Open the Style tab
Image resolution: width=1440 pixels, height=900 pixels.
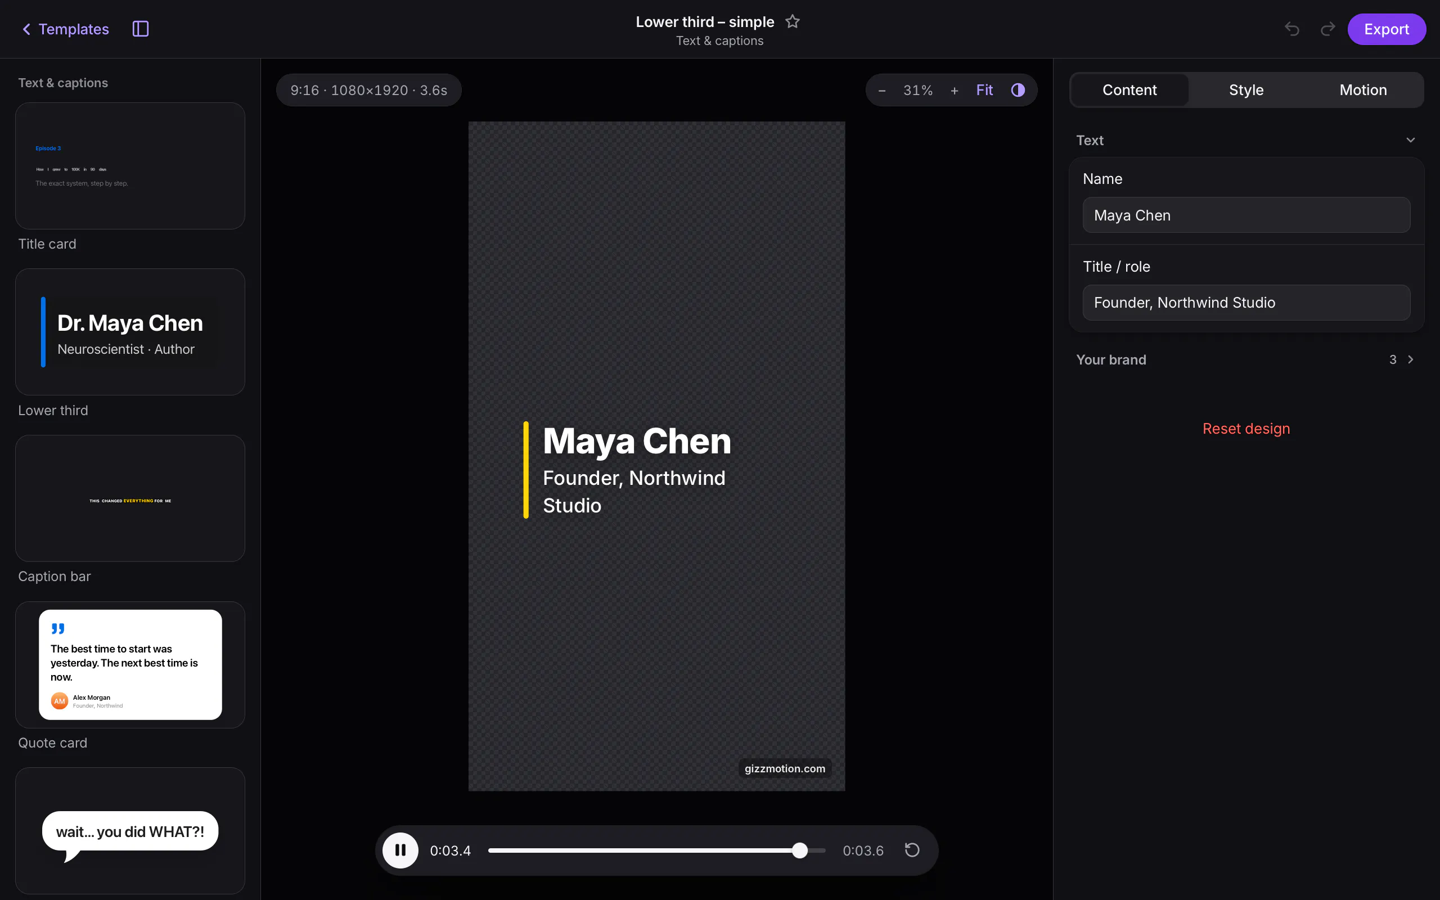[1246, 90]
